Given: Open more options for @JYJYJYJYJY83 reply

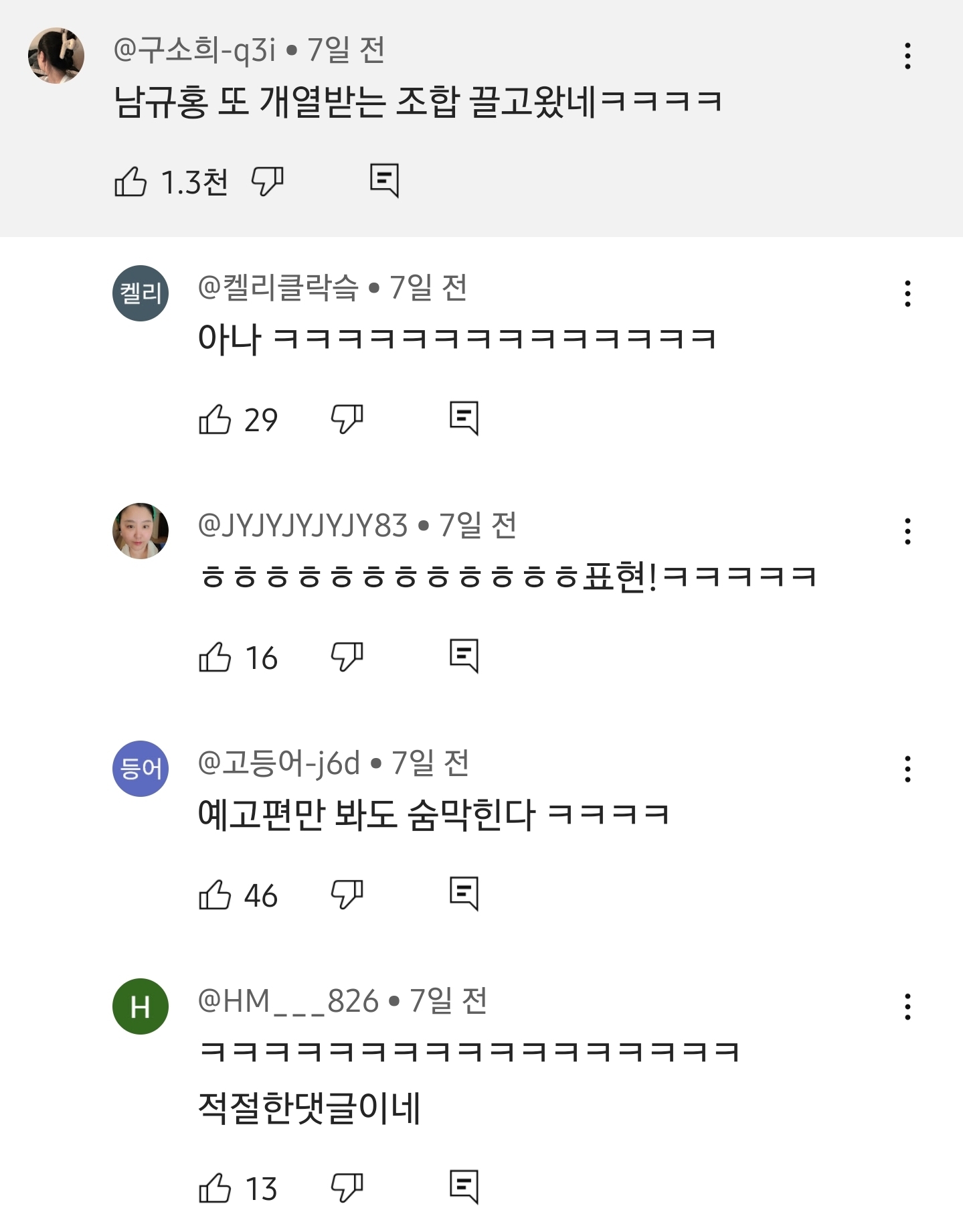Looking at the screenshot, I should coord(907,532).
